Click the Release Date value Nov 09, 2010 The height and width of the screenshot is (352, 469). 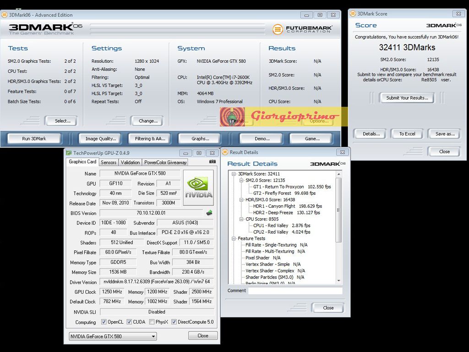coord(115,203)
